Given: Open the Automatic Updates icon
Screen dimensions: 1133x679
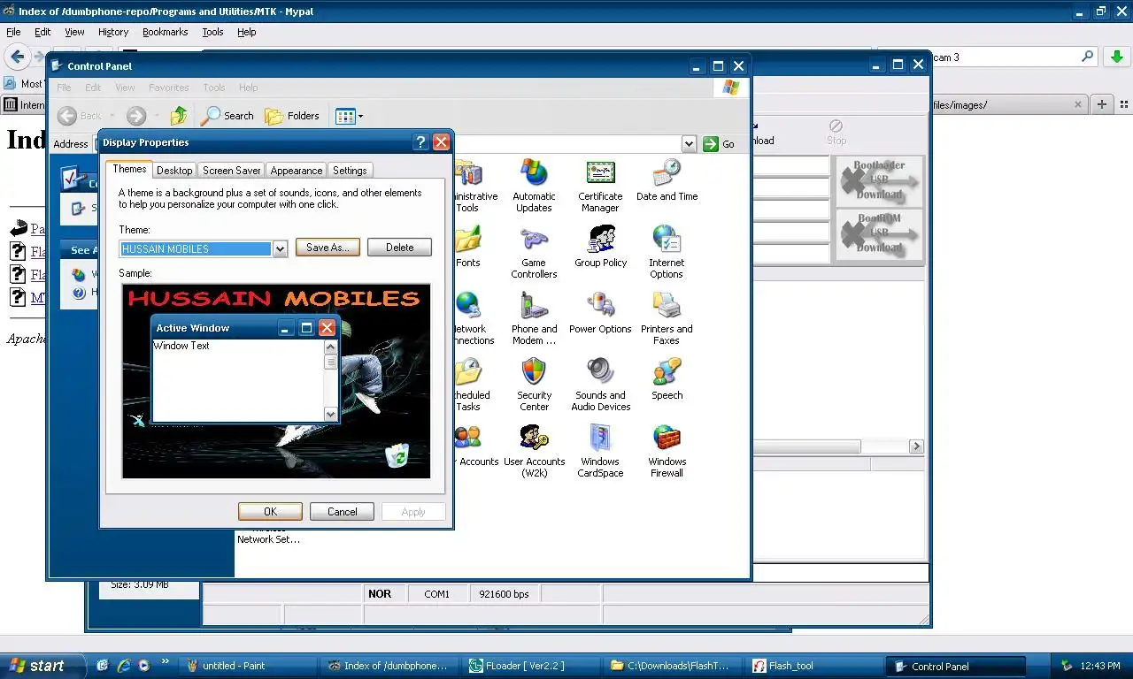Looking at the screenshot, I should (x=534, y=186).
